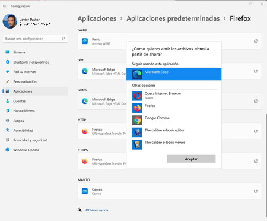Choose Google Chrome in the dialog
The image size is (267, 221).
pyautogui.click(x=174, y=120)
